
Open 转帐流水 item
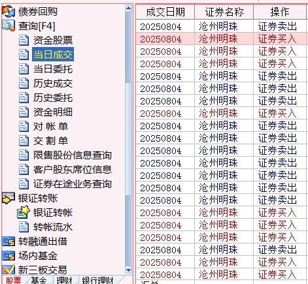pyautogui.click(x=53, y=227)
